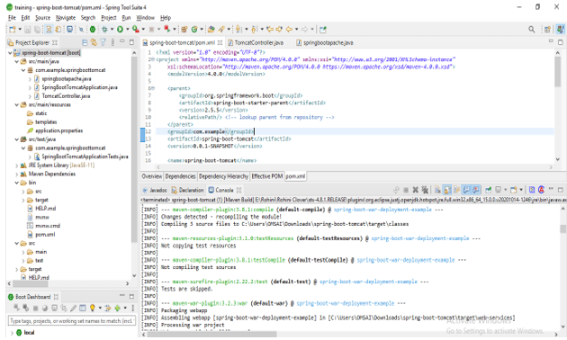Click the Back navigation arrow icon

coord(289,30)
